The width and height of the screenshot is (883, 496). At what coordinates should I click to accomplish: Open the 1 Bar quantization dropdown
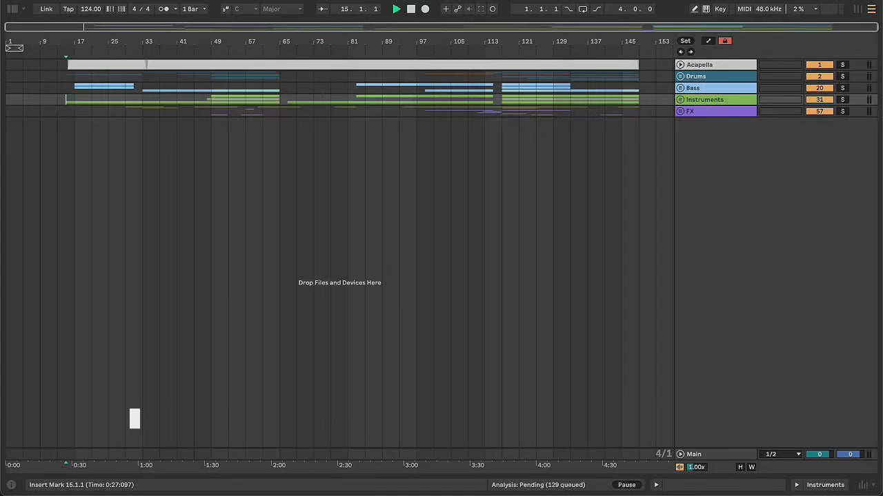point(194,9)
